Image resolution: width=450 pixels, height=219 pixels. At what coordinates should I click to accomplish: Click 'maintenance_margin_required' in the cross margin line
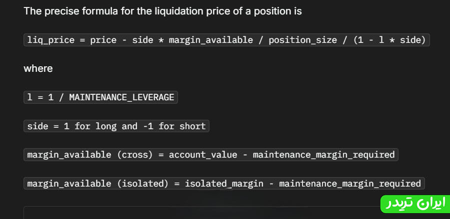pyautogui.click(x=323, y=155)
